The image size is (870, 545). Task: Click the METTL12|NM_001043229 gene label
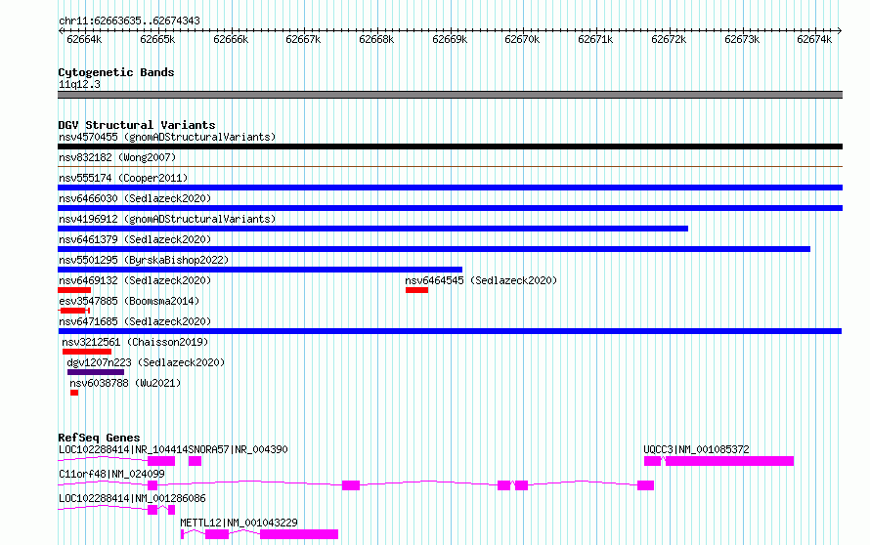(x=239, y=523)
